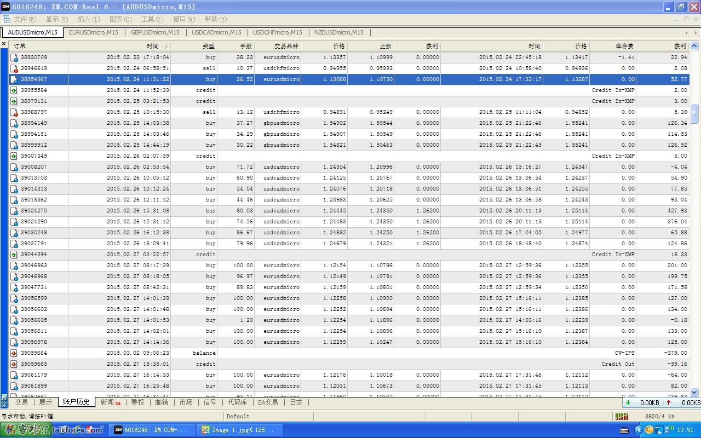This screenshot has width=701, height=438.
Task: Open the 交易 terminal tab
Action: [x=21, y=402]
